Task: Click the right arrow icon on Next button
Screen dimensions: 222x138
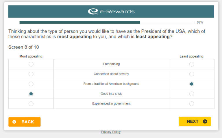Action: coord(205,121)
